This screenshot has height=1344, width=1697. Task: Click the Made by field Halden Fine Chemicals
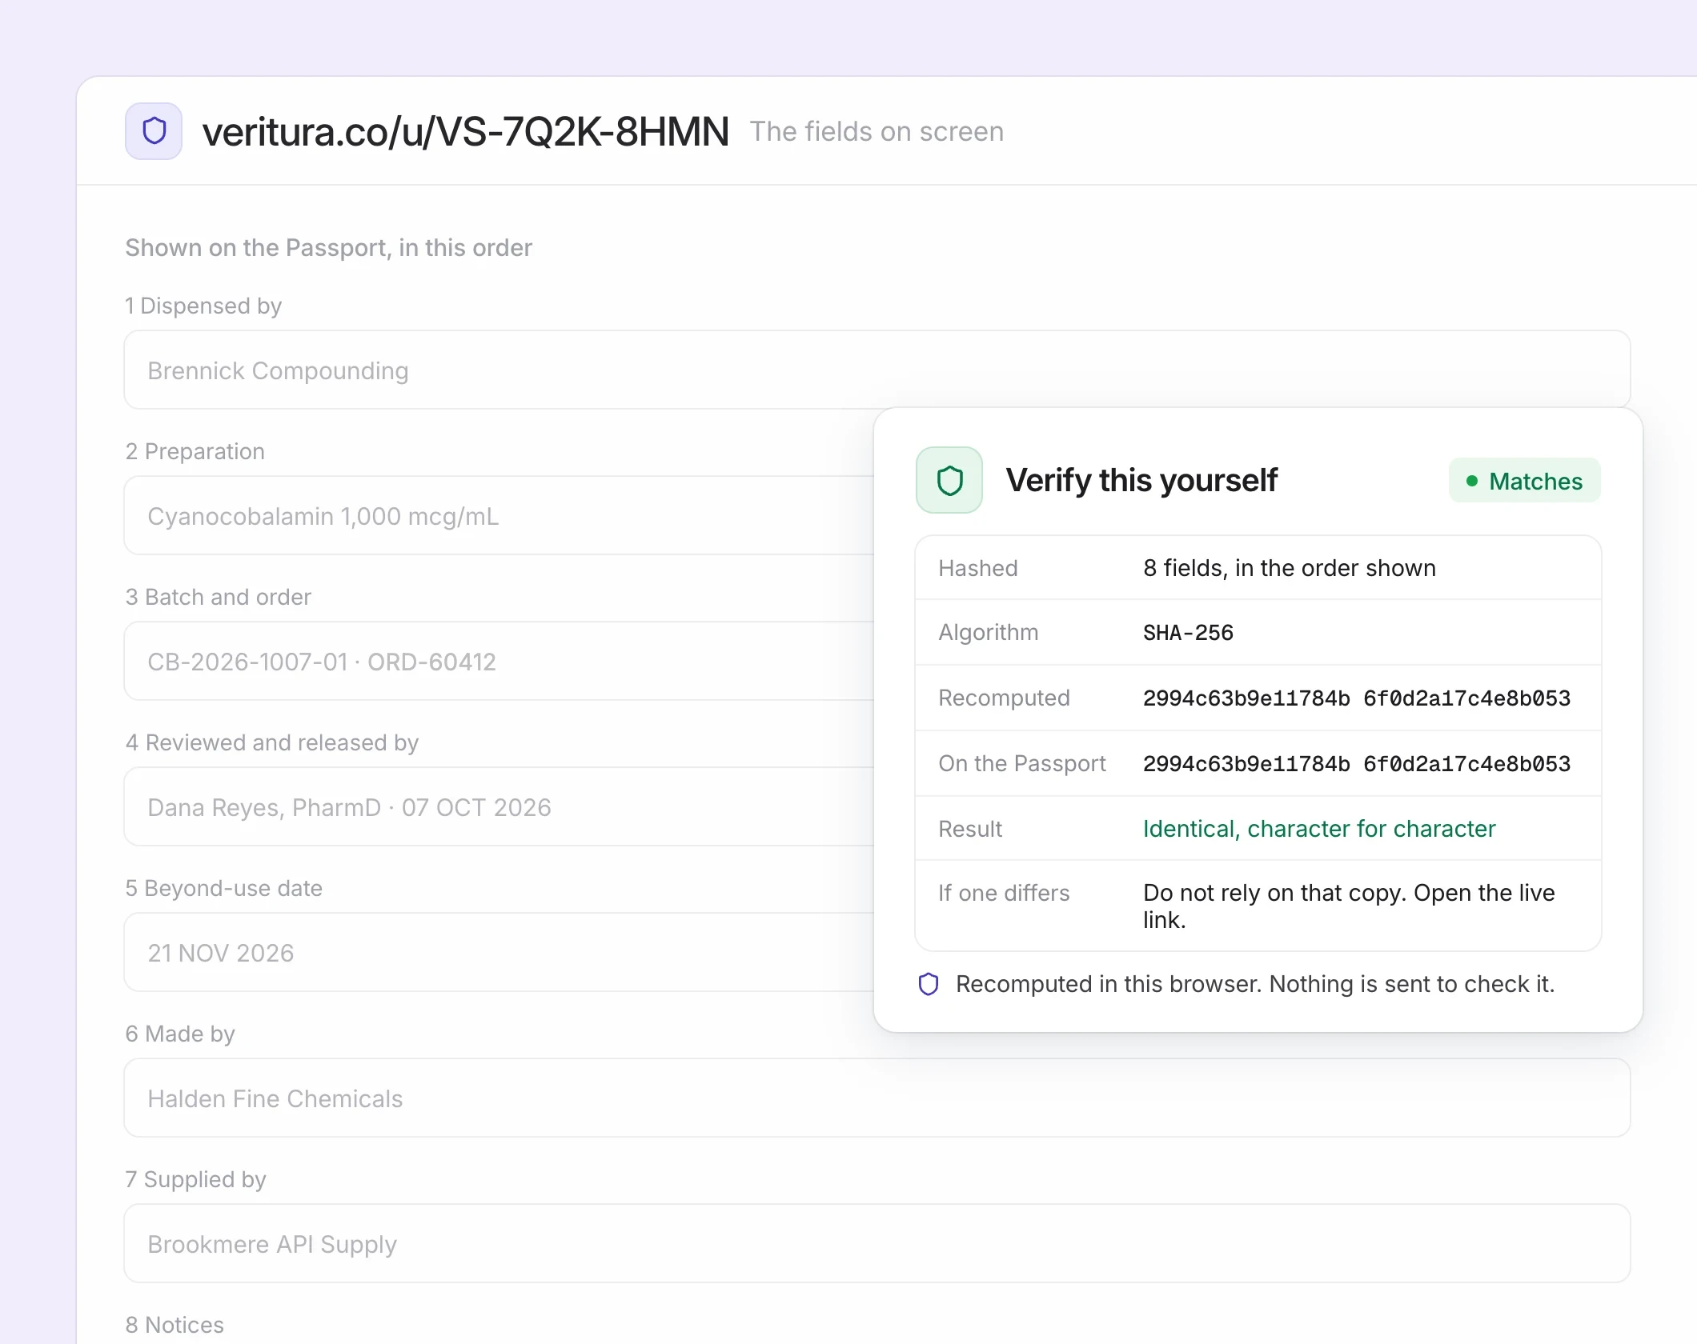(877, 1098)
